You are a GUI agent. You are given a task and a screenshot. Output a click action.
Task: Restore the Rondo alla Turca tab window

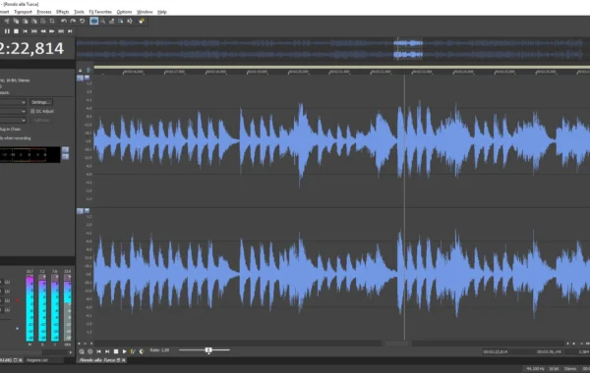click(118, 360)
